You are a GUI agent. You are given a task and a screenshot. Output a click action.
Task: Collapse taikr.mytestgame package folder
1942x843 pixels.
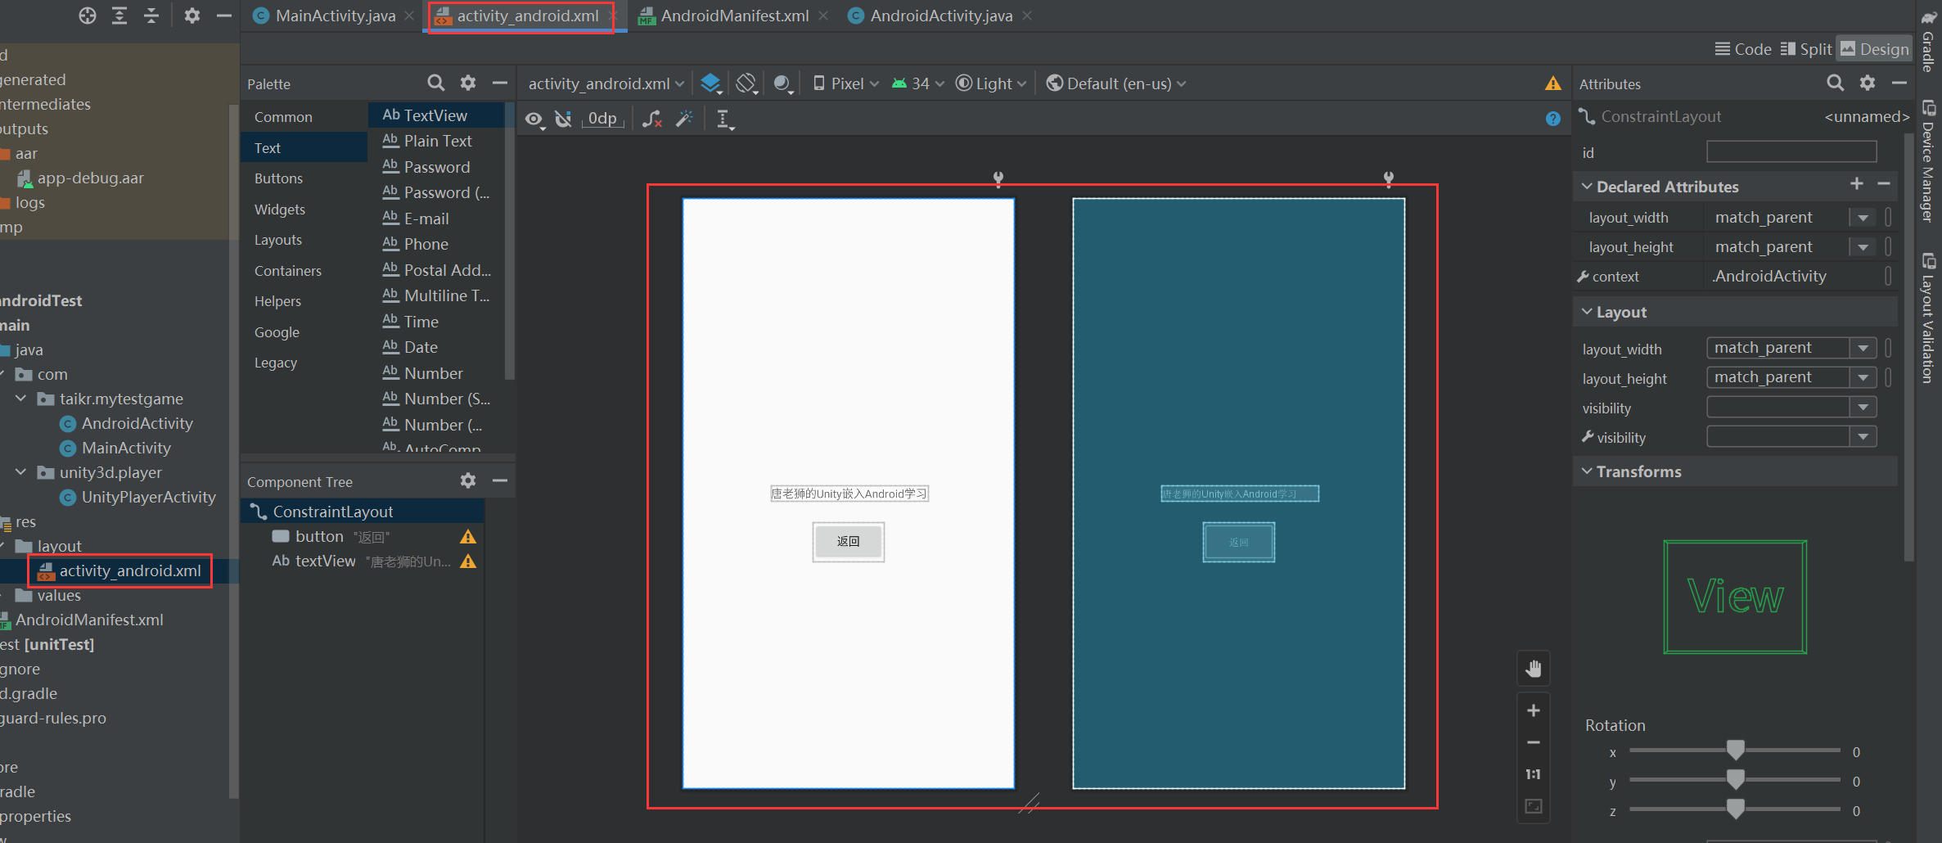(21, 399)
